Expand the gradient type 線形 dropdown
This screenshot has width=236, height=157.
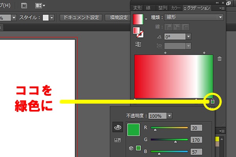pyautogui.click(x=220, y=17)
